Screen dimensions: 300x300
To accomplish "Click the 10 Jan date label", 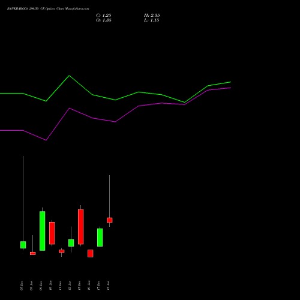I will click(50, 286).
